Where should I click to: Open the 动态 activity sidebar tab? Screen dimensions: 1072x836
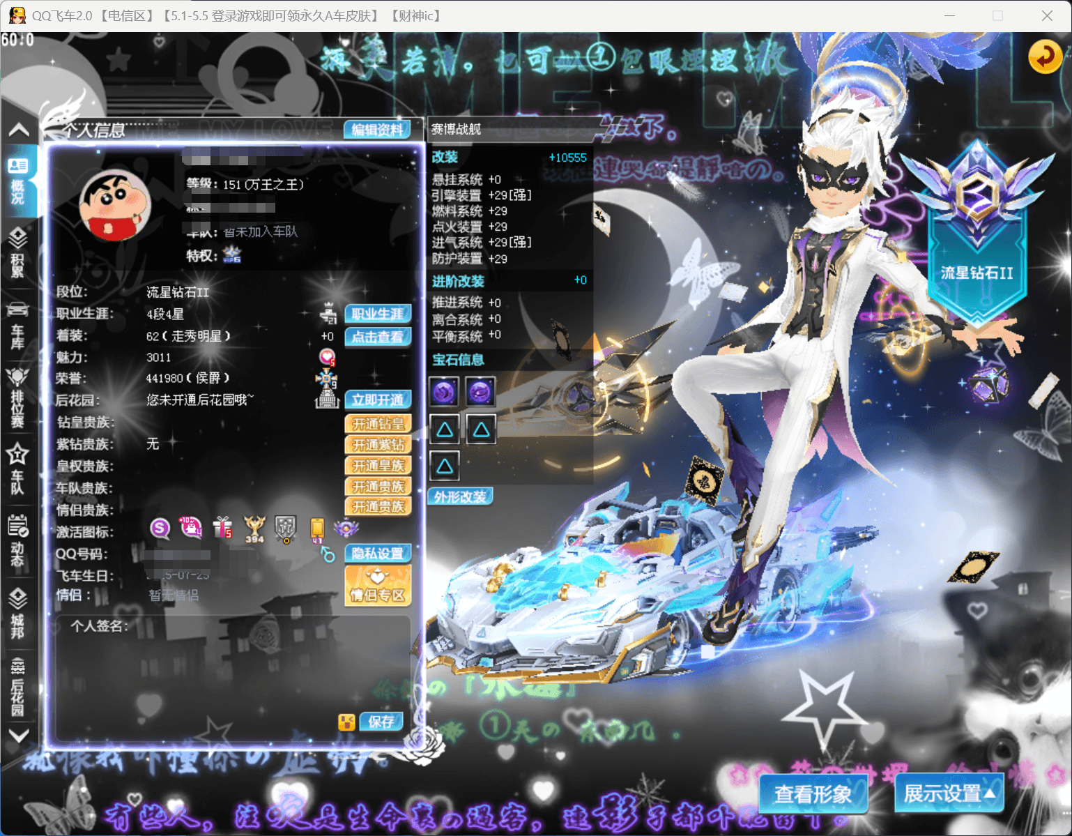pos(17,542)
